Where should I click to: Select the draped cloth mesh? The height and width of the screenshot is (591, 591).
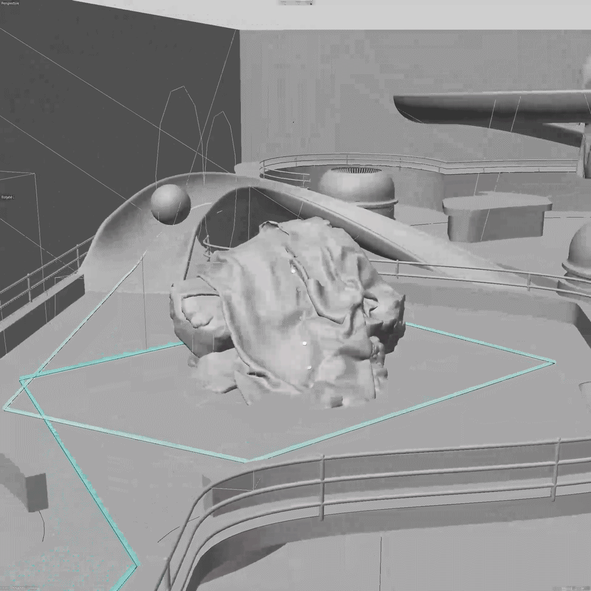288,313
